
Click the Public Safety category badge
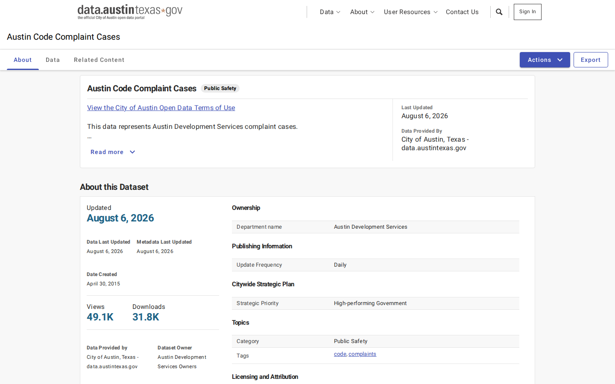[x=220, y=88]
